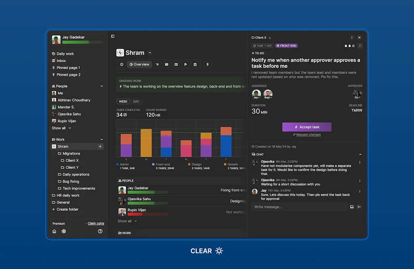Collapse the CHAT section chevron

click(360, 154)
